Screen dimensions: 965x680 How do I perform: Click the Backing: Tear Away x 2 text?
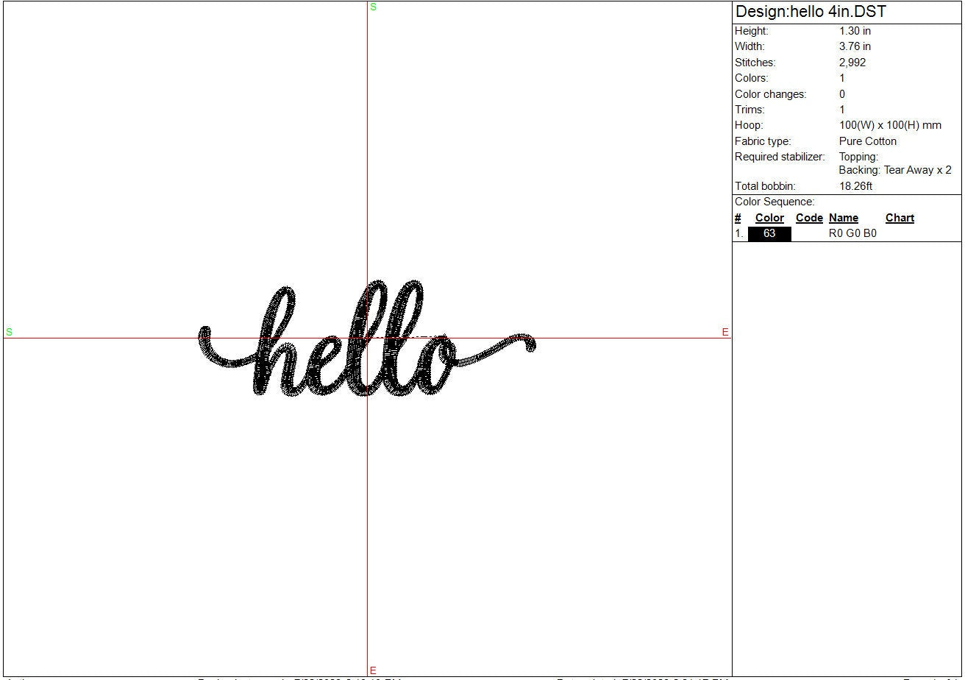[x=895, y=170]
